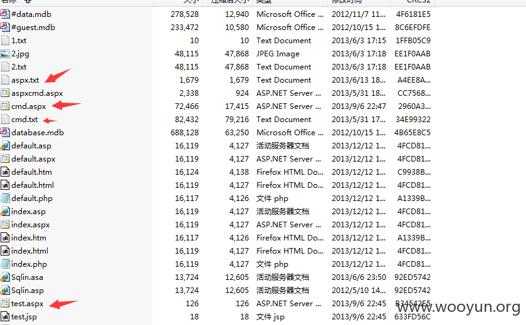The image size is (526, 325).
Task: Click the file name index.html
Action: click(x=30, y=251)
